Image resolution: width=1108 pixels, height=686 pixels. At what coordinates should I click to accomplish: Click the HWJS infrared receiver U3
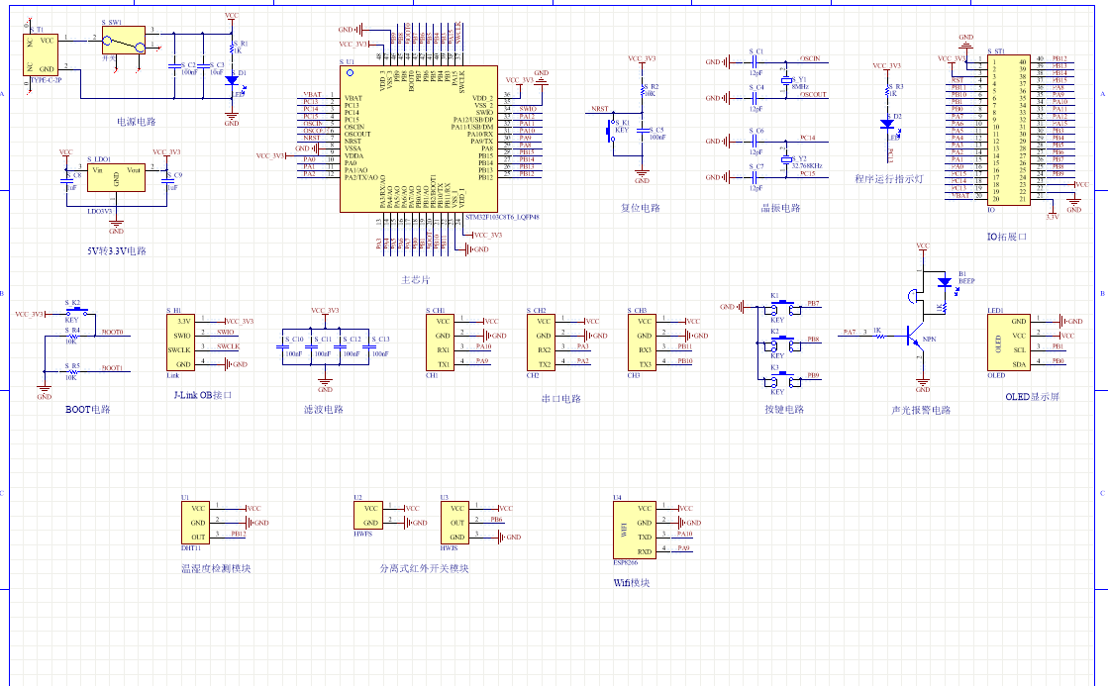[455, 522]
